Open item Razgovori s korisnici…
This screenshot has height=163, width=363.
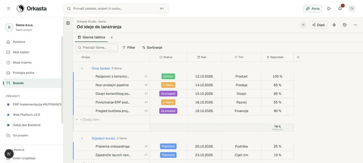click(x=112, y=77)
